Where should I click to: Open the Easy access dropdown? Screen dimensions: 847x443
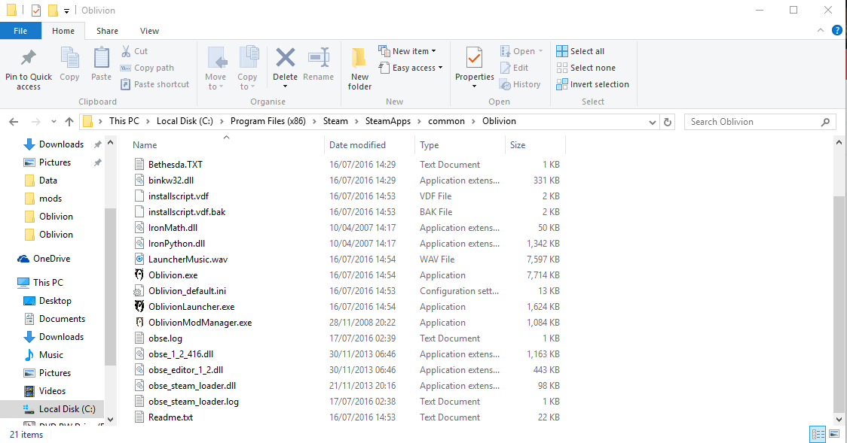point(411,68)
